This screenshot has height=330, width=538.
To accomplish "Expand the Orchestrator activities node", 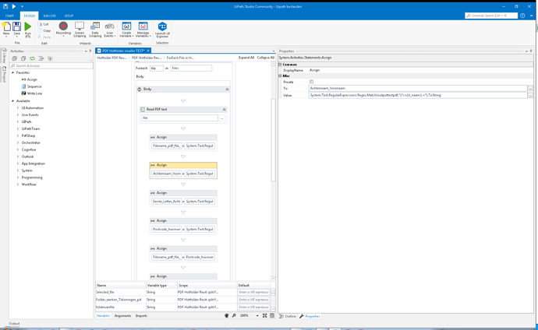I will [18, 142].
